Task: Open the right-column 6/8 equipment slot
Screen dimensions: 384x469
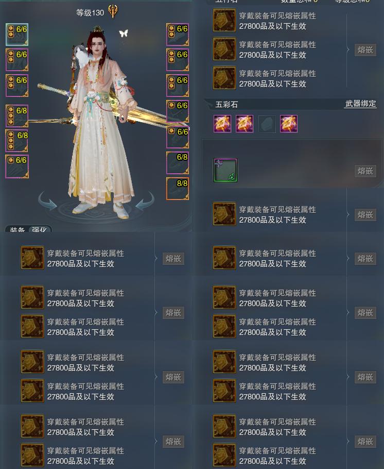Action: pyautogui.click(x=178, y=163)
